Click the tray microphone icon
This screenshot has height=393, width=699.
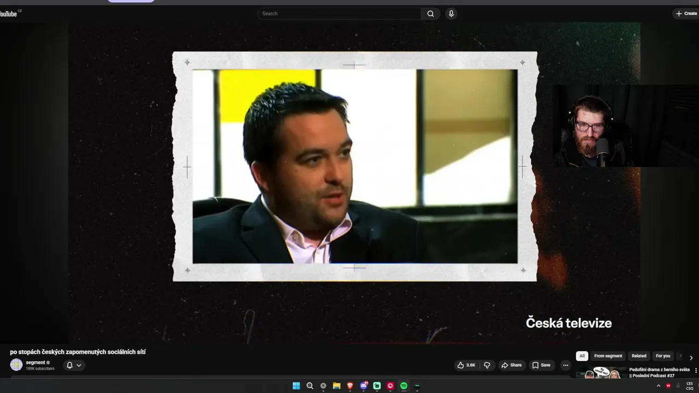coord(678,386)
